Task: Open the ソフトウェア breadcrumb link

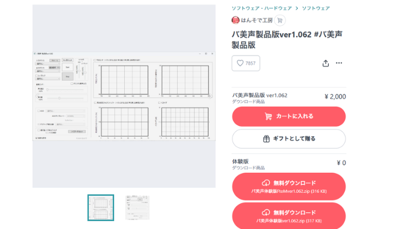Action: [316, 8]
